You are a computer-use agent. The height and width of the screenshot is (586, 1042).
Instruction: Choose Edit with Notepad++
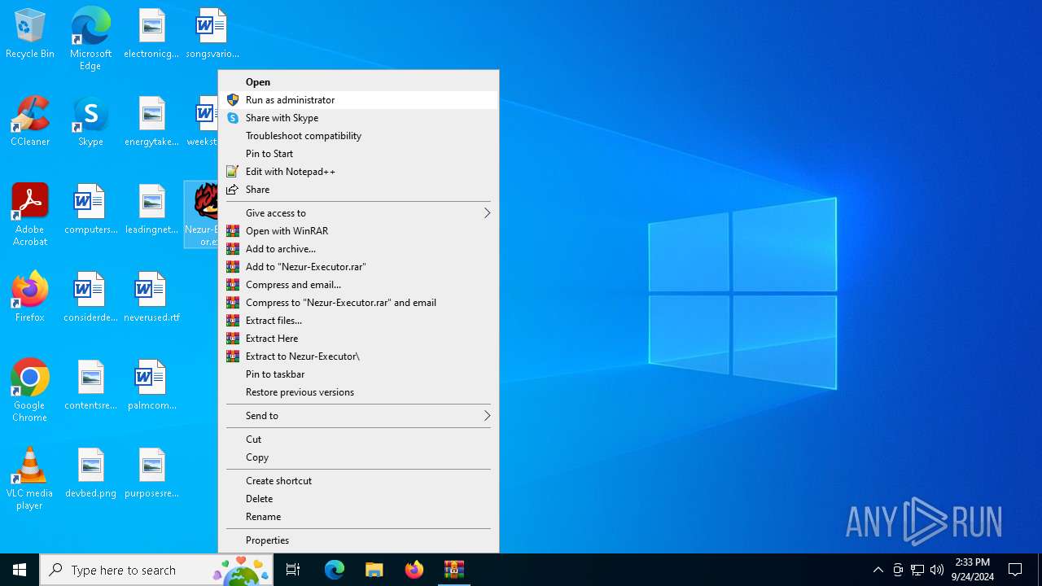[358, 172]
